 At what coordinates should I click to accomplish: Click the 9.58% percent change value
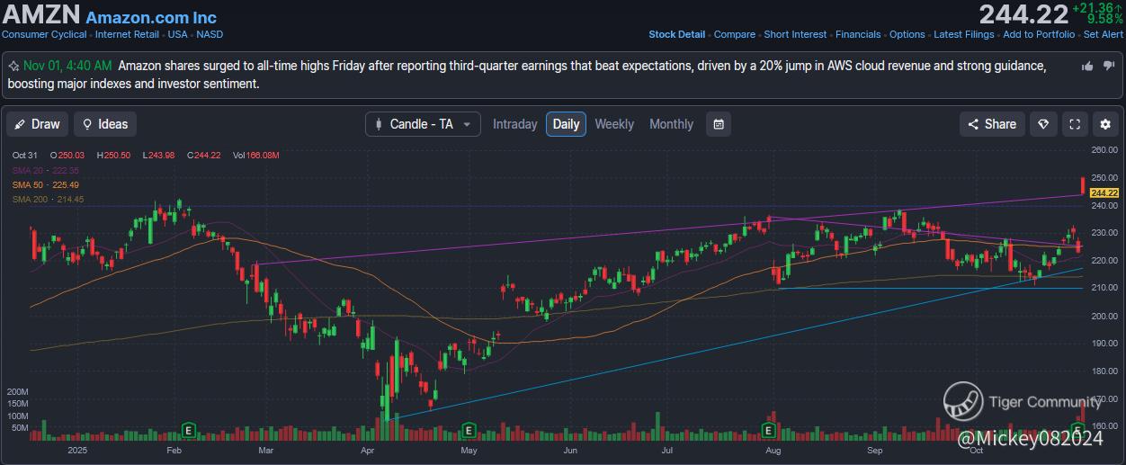point(1105,19)
